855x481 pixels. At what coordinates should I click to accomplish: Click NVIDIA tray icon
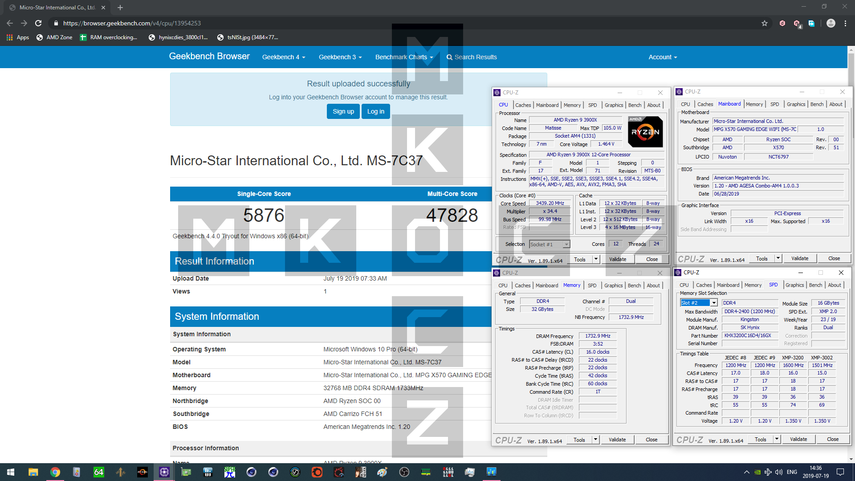tap(757, 472)
